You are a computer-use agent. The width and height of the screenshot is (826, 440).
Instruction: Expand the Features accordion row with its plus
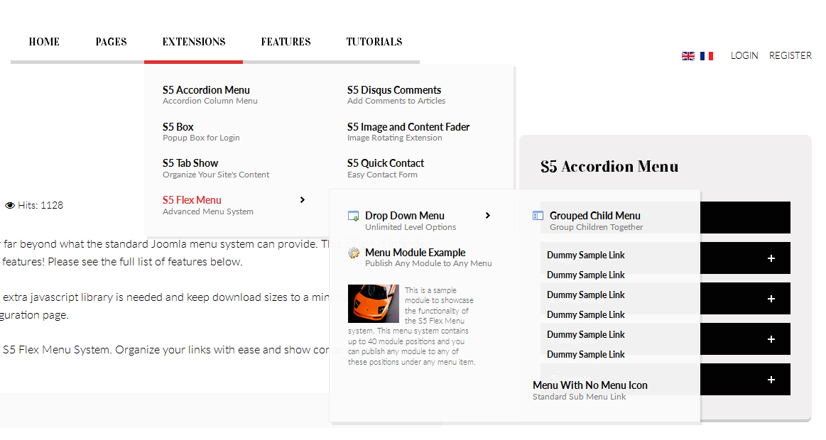(x=771, y=339)
